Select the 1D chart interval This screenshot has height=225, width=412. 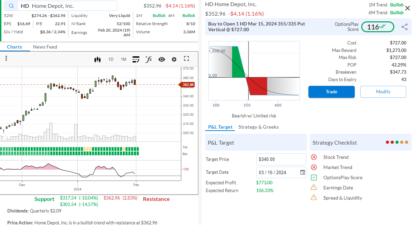[x=111, y=59]
